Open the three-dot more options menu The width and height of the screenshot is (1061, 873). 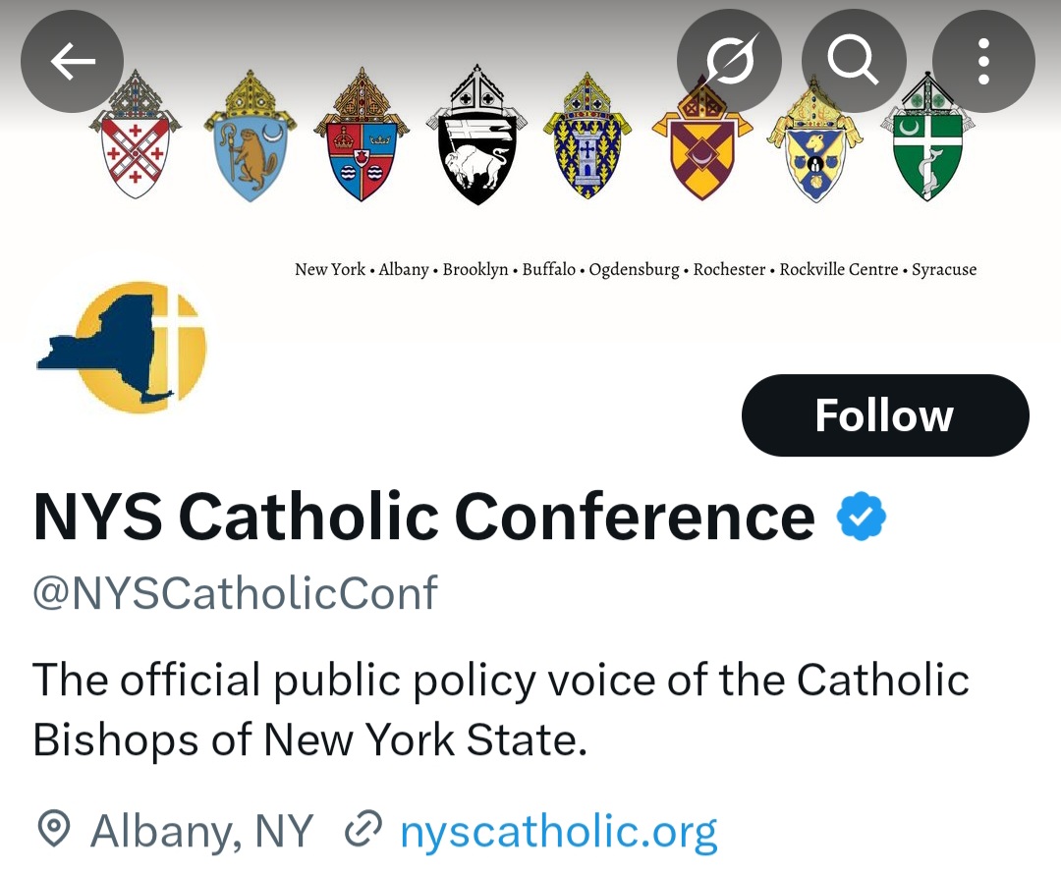click(982, 61)
